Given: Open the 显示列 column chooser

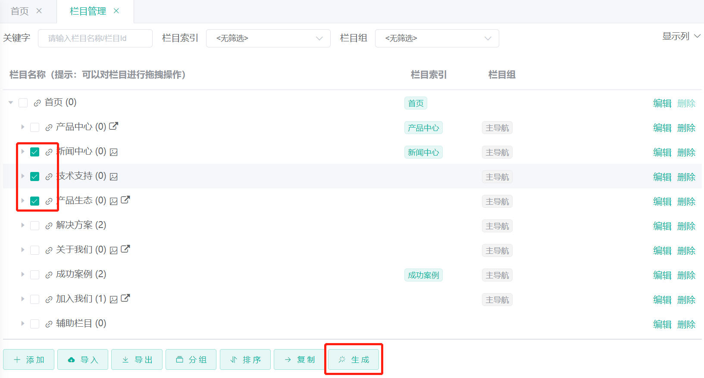Looking at the screenshot, I should pos(681,37).
